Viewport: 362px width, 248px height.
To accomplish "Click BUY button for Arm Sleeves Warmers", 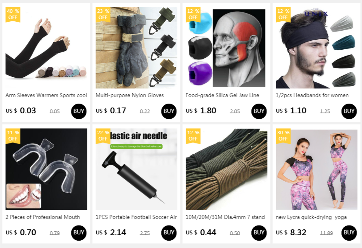I will click(79, 111).
